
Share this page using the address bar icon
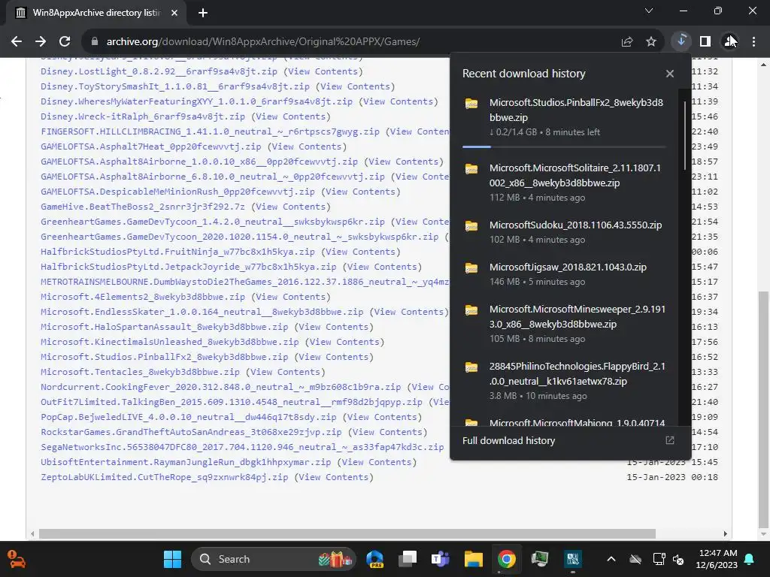(x=626, y=42)
